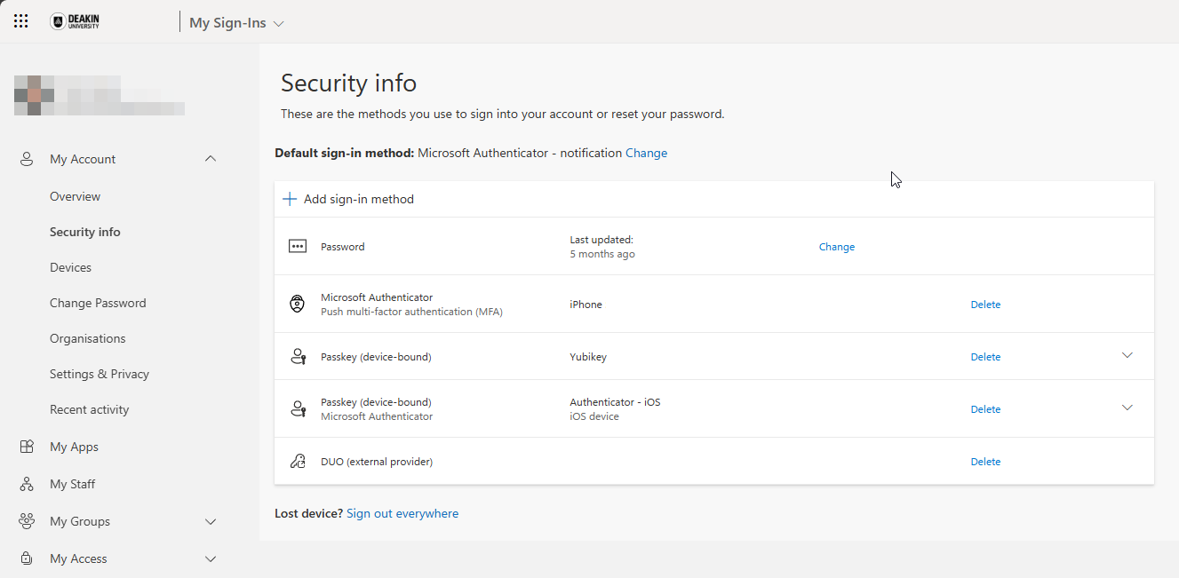1179x578 pixels.
Task: Expand the Yubikey passkey details
Action: [x=1127, y=355]
